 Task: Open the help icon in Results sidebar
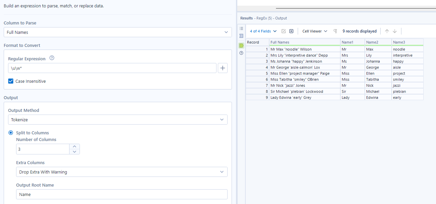241,53
